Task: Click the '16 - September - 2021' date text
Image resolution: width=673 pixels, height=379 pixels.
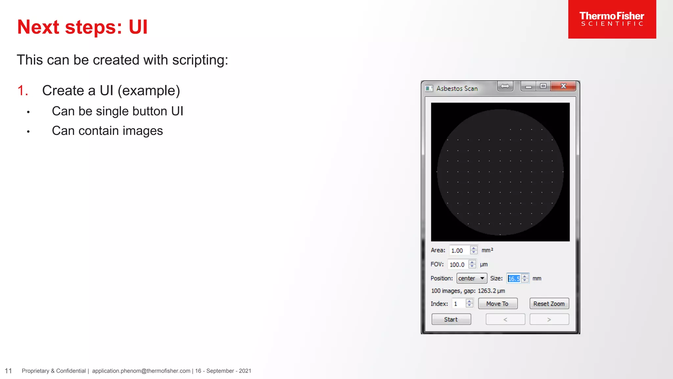Action: [223, 371]
